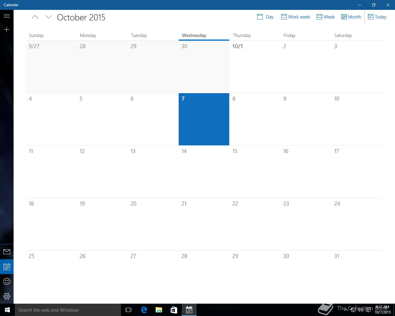395x316 pixels.
Task: Select day 10
Action: pyautogui.click(x=357, y=119)
